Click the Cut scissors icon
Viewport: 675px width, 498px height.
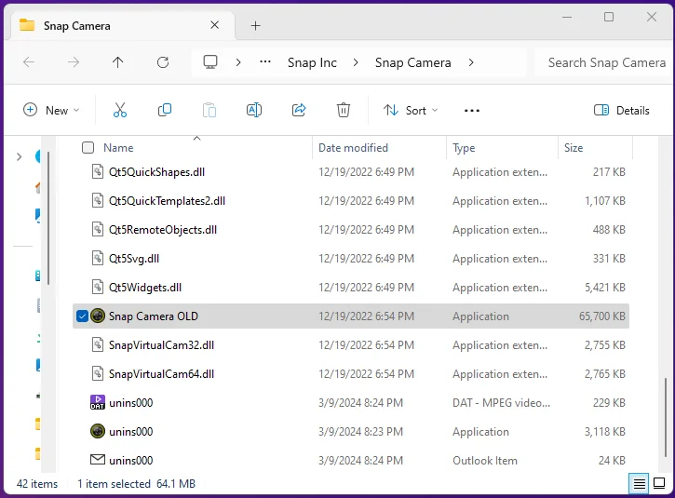120,110
